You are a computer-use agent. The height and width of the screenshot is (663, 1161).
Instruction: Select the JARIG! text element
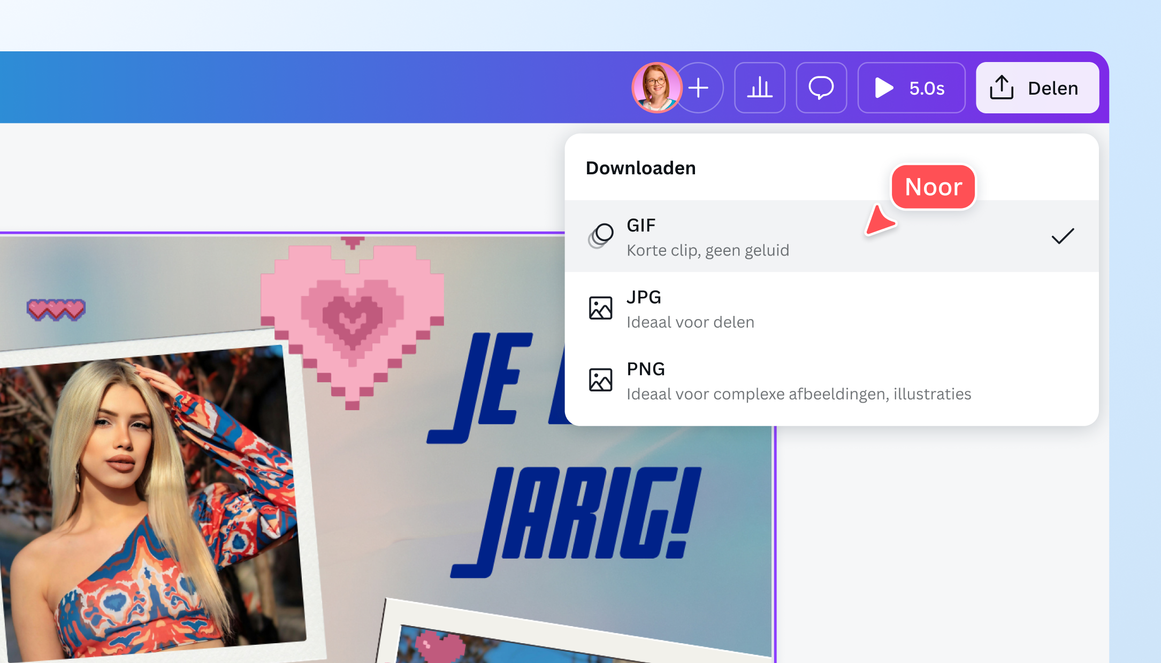576,522
